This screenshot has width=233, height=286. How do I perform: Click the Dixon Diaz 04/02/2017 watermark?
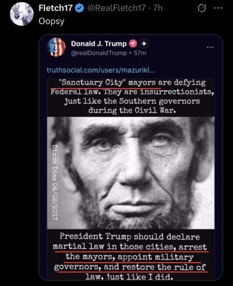(55, 182)
